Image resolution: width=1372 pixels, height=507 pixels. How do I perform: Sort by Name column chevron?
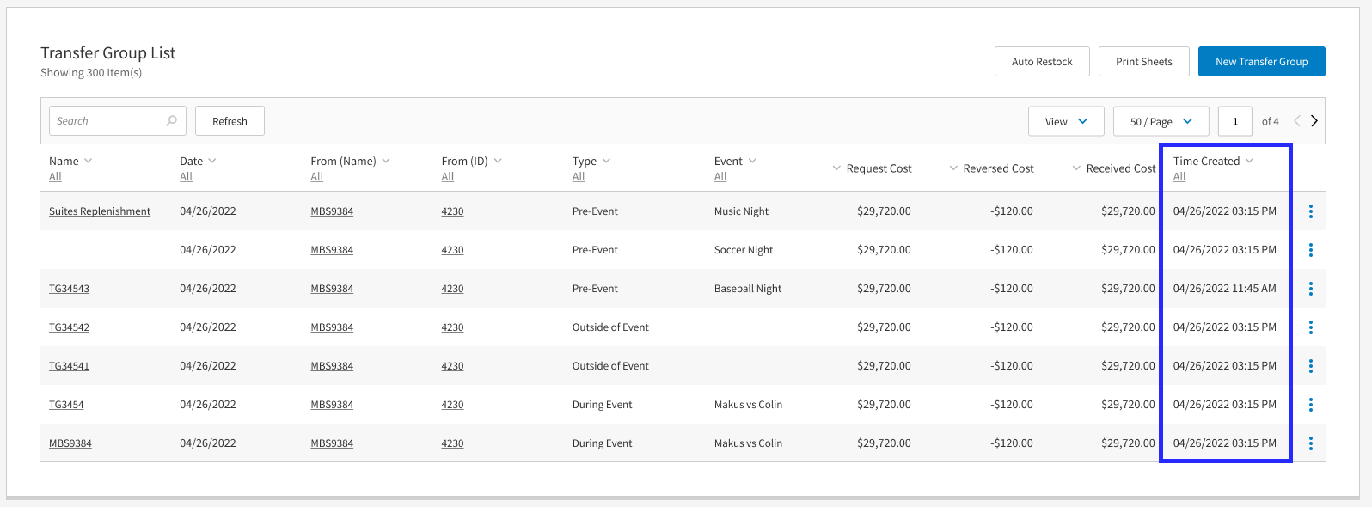point(88,161)
